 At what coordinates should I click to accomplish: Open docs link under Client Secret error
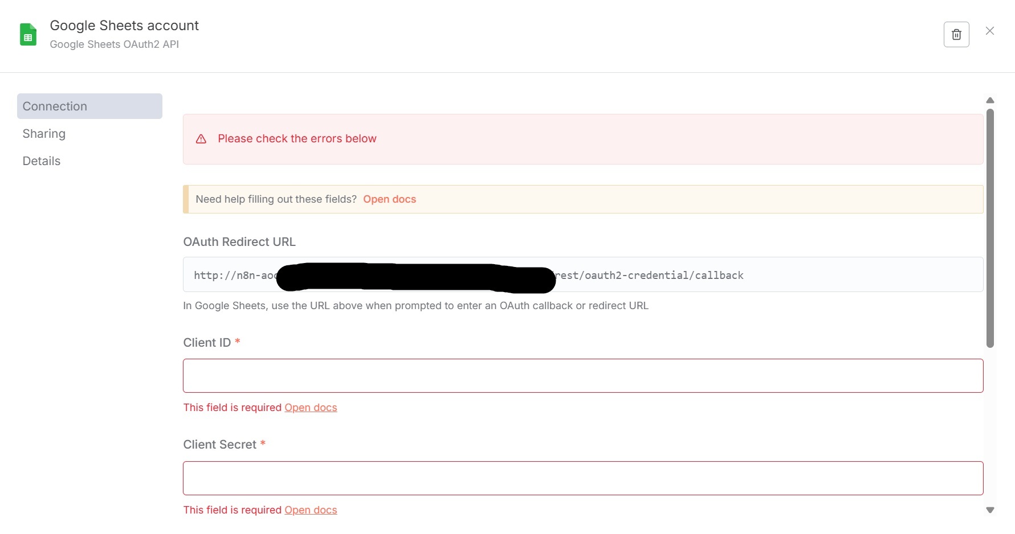point(311,510)
